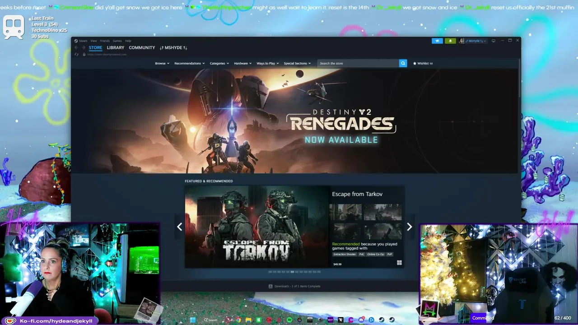Open the Wishlist link
The image size is (578, 325).
423,63
